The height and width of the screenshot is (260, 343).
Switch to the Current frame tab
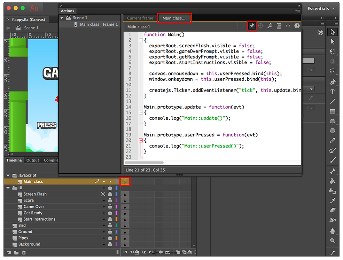pyautogui.click(x=140, y=18)
